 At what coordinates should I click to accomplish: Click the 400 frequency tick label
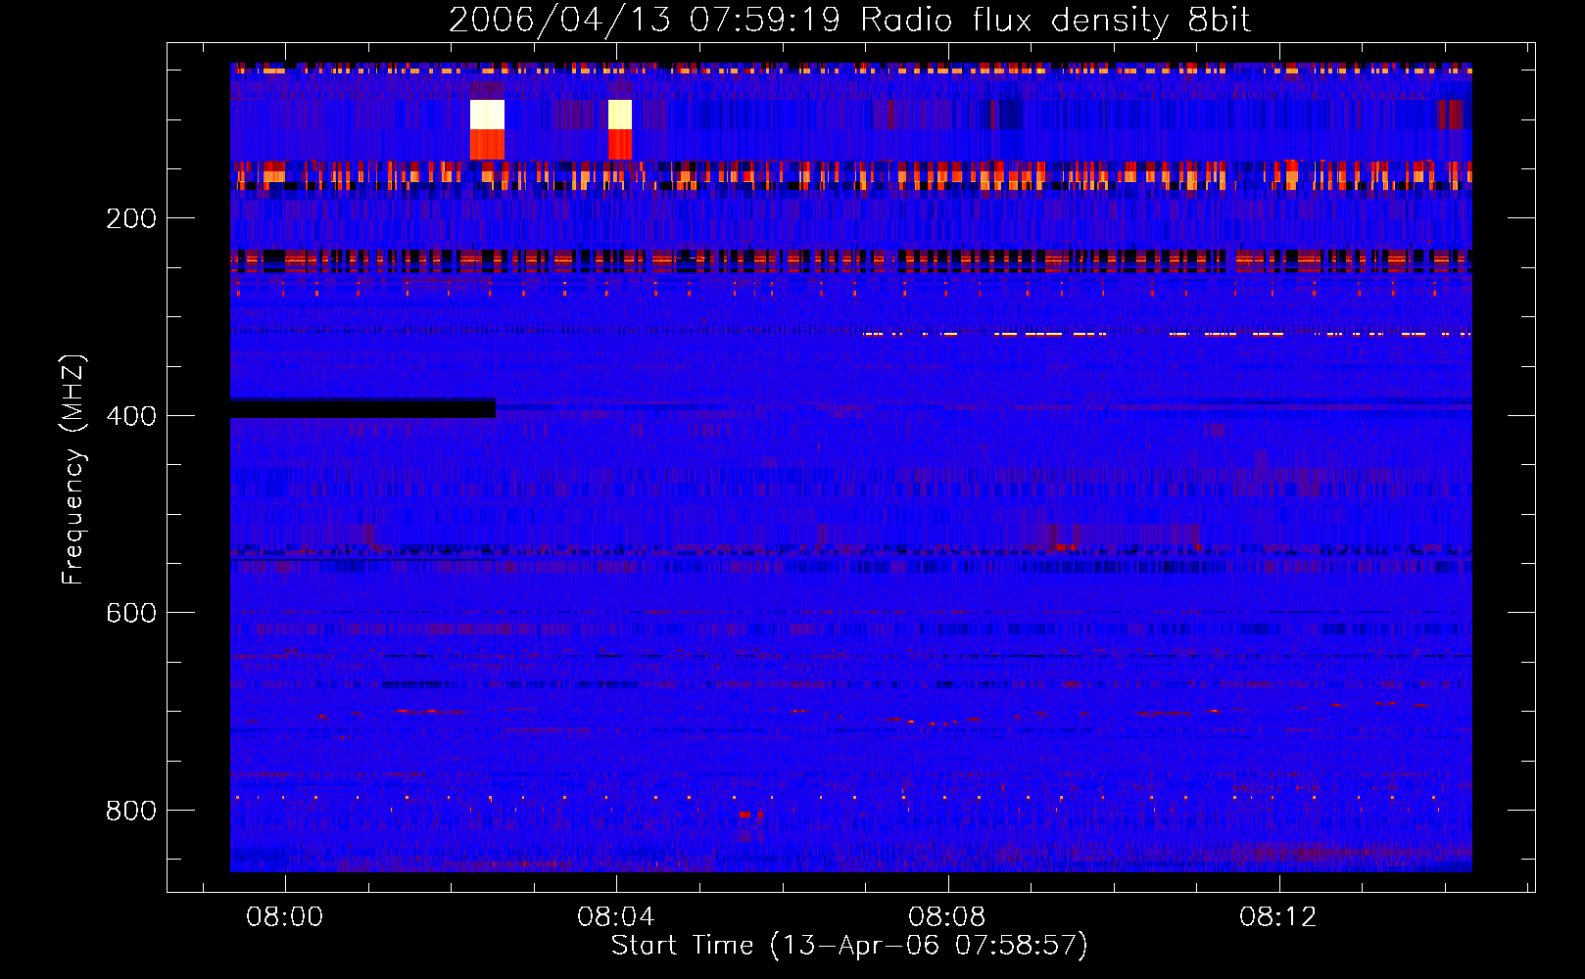[131, 416]
